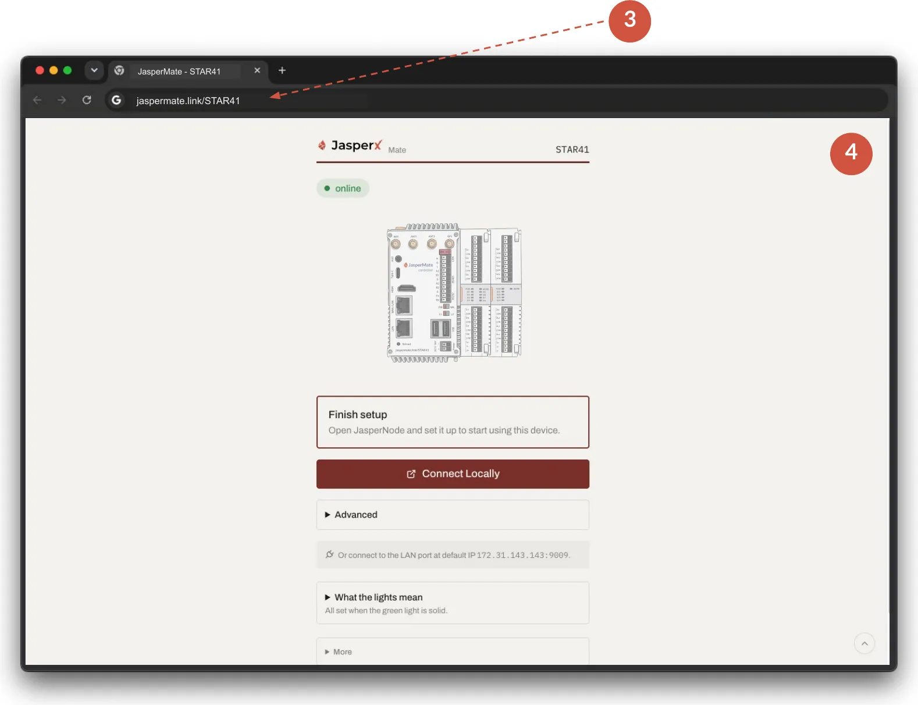Click the JasperMate controller device image
The width and height of the screenshot is (918, 705).
[x=454, y=293]
